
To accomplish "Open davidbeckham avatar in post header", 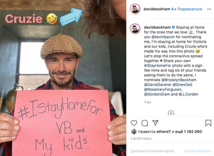I will click(135, 9).
